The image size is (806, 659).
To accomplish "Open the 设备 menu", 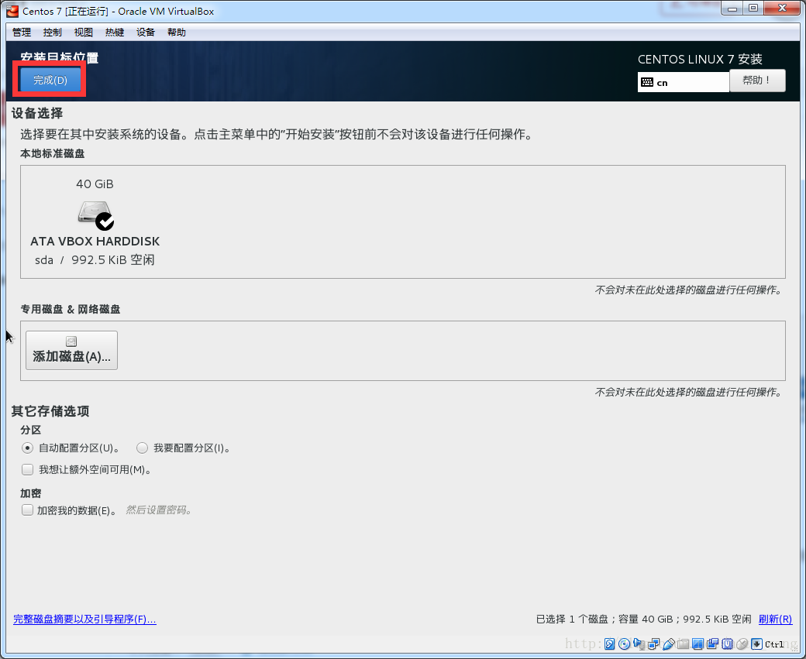I will pos(146,33).
